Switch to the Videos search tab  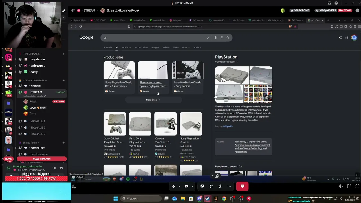(x=166, y=47)
